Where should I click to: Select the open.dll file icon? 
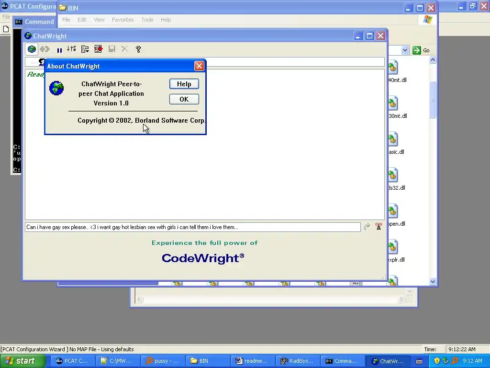(x=393, y=211)
